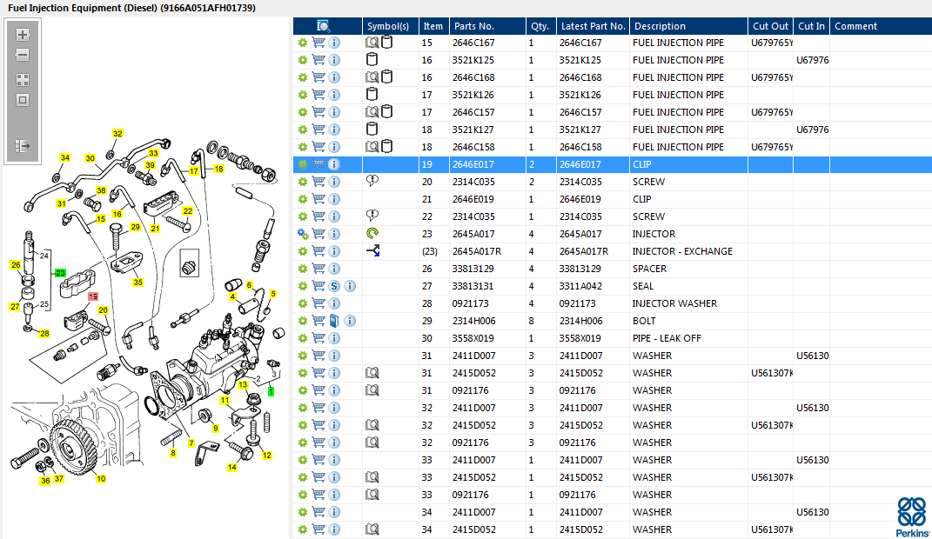Click blue book icon on BOLT 2314H006 row

point(334,321)
